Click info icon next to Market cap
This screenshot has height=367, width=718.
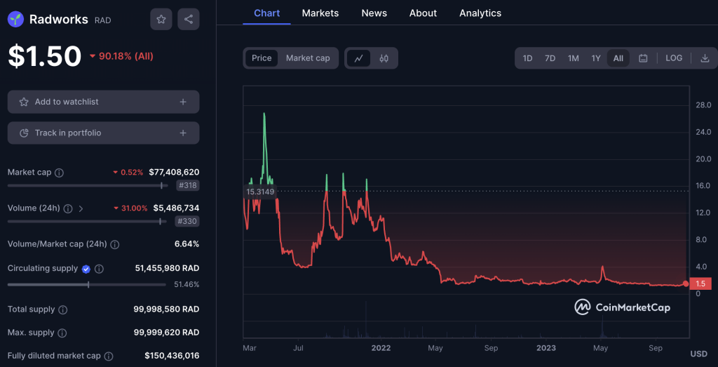click(x=59, y=173)
